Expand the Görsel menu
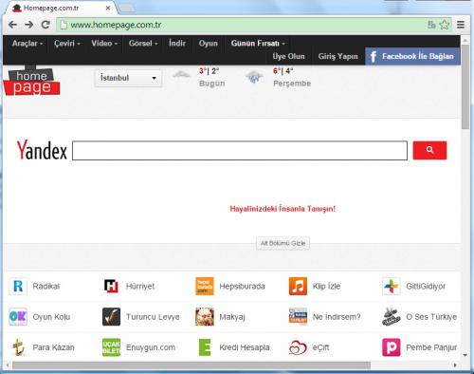 [x=143, y=44]
